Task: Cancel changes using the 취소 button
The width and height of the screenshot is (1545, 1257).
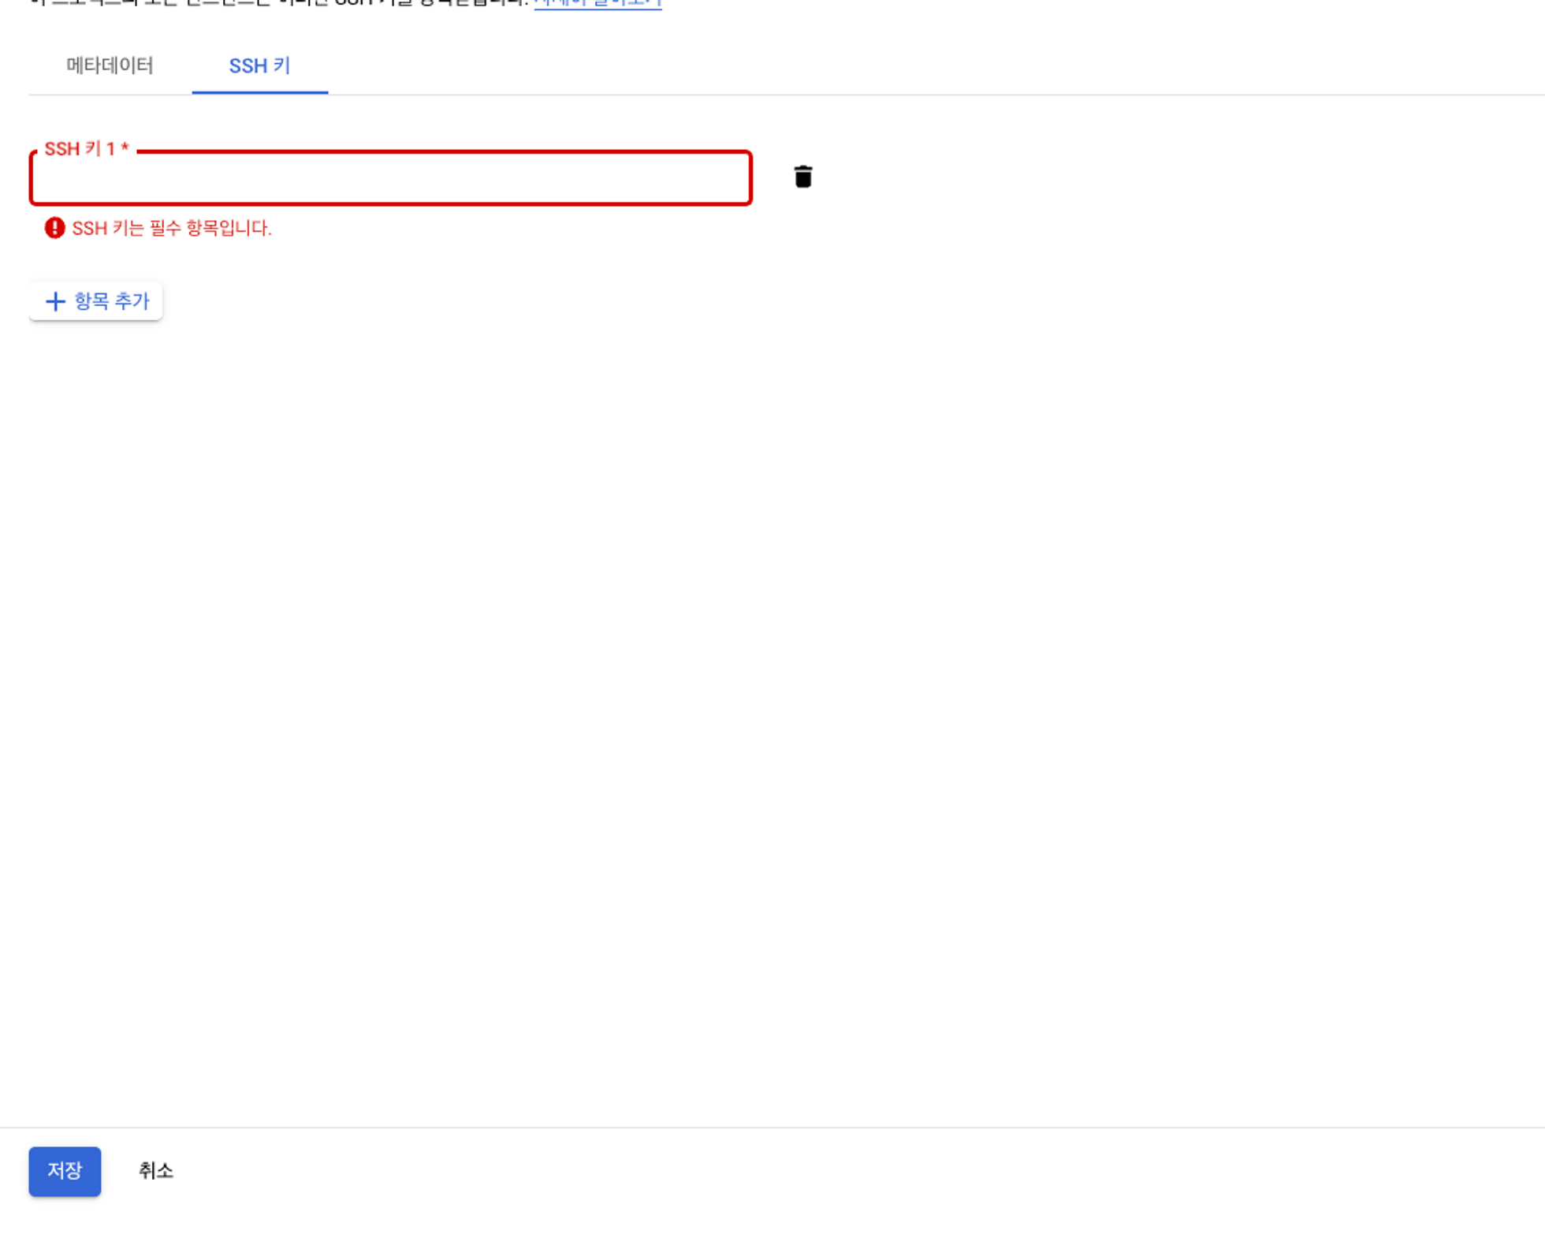Action: pyautogui.click(x=155, y=1171)
